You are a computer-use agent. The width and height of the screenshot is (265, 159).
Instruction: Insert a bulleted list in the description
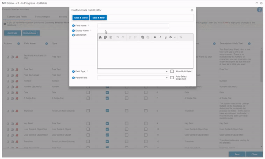[x=135, y=37]
